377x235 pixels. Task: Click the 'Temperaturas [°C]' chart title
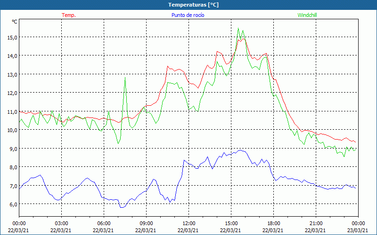click(x=193, y=5)
